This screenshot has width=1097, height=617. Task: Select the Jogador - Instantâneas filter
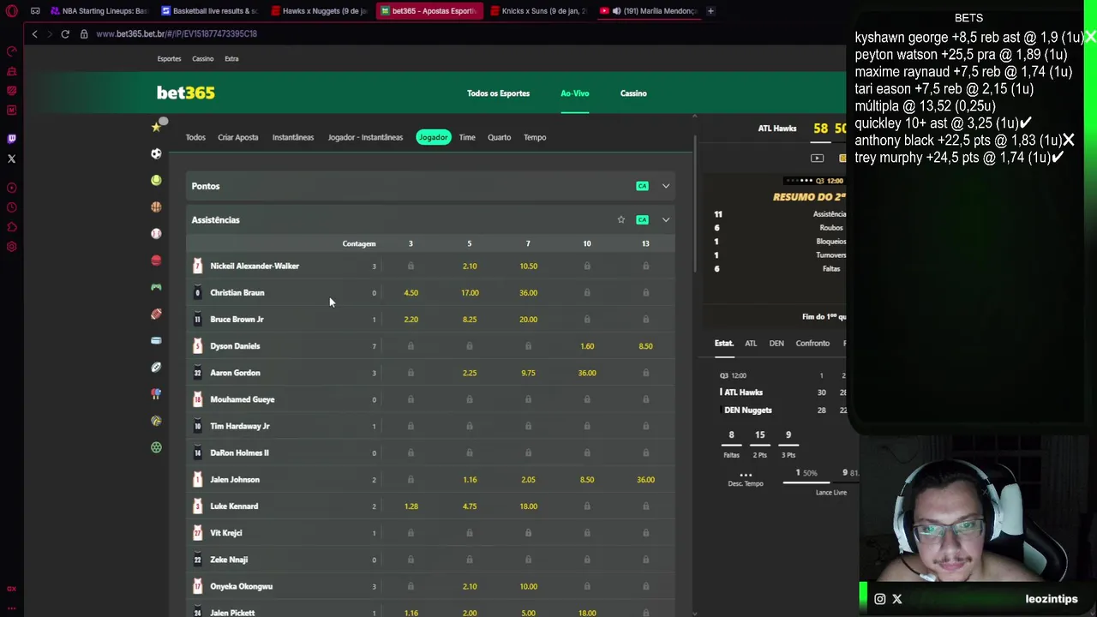coord(365,137)
